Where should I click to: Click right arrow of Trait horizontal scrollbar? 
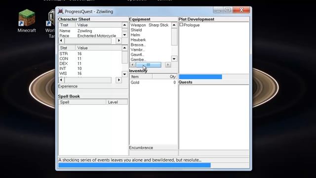click(119, 41)
